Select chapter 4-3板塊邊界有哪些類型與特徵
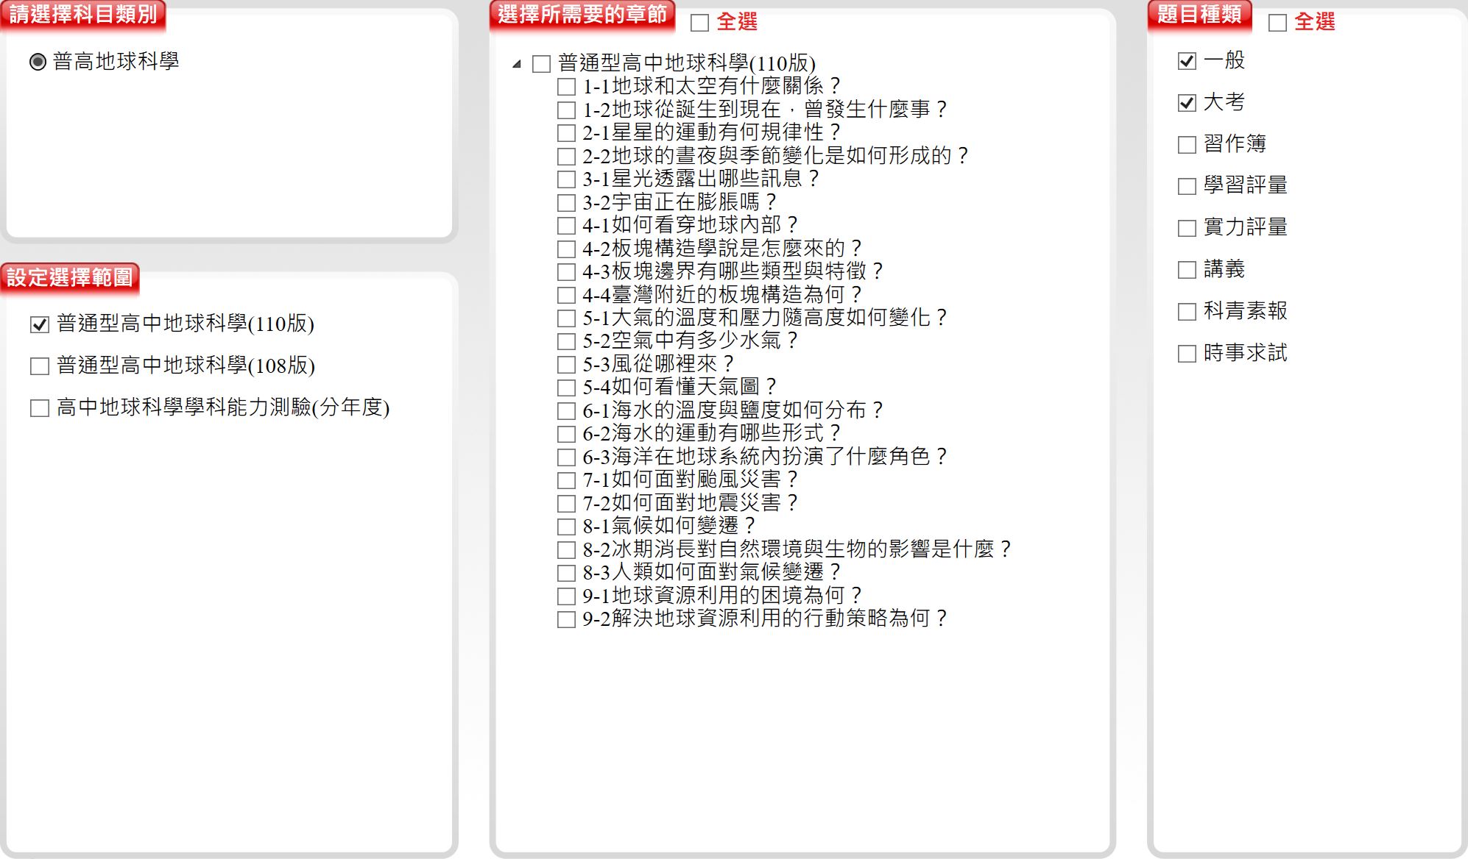The image size is (1468, 859). click(566, 272)
